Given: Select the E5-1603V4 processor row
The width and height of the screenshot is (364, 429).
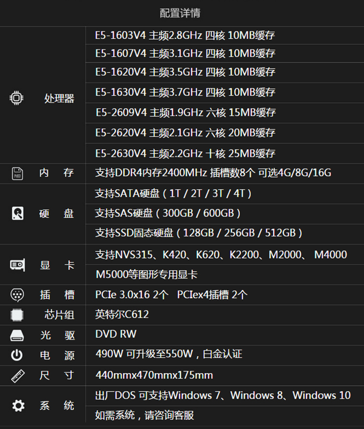Looking at the screenshot, I should coord(185,35).
